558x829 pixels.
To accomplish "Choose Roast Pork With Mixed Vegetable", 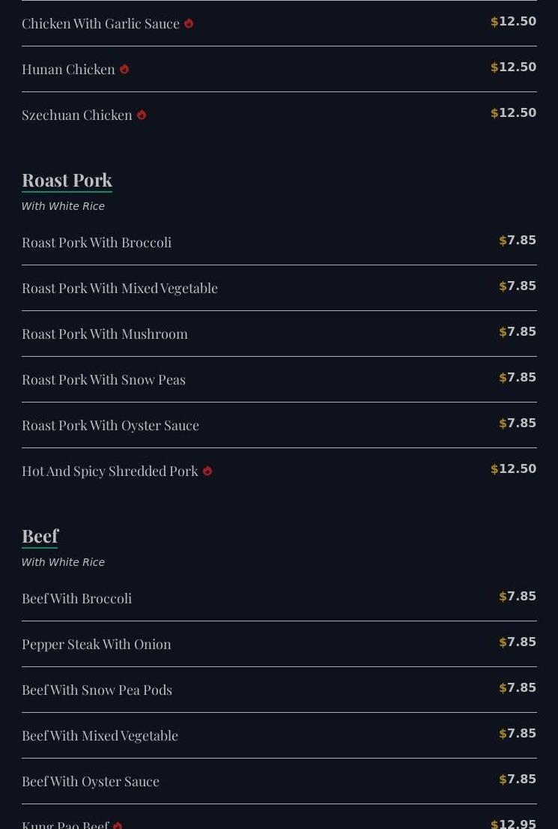I will coord(279,288).
